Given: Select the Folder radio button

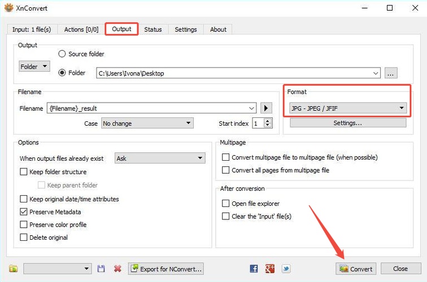Looking at the screenshot, I should coord(62,73).
